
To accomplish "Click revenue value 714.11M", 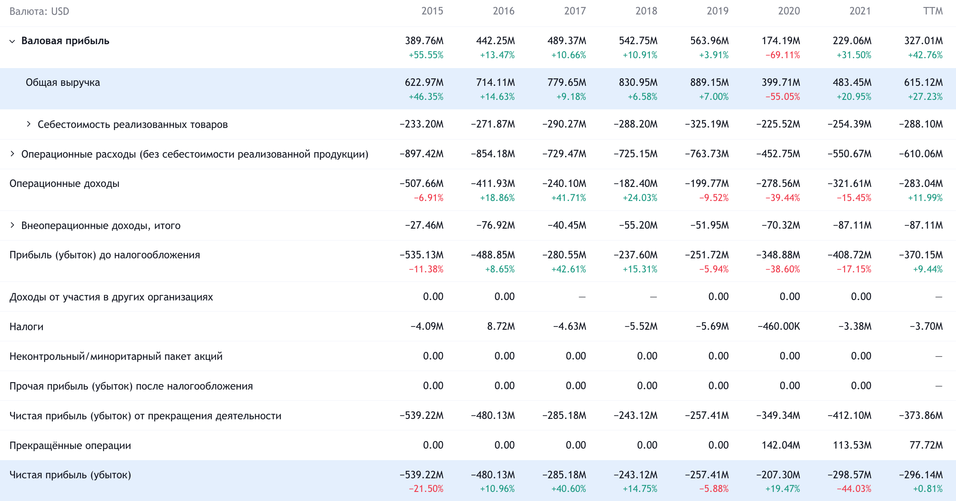I will click(495, 83).
